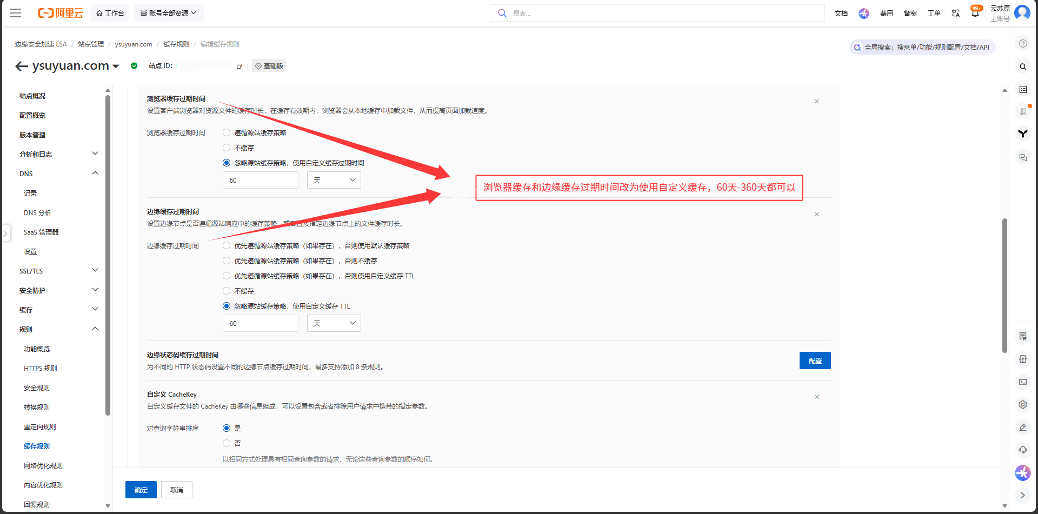The height and width of the screenshot is (514, 1038).
Task: Open 缓存规则 in sidebar
Action: 37,446
